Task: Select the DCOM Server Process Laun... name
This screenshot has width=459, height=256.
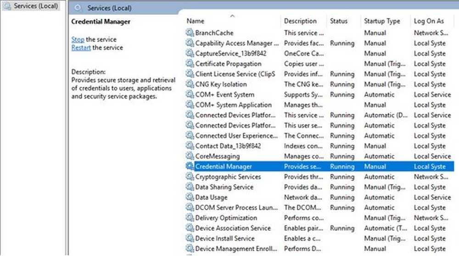Action: [236, 207]
